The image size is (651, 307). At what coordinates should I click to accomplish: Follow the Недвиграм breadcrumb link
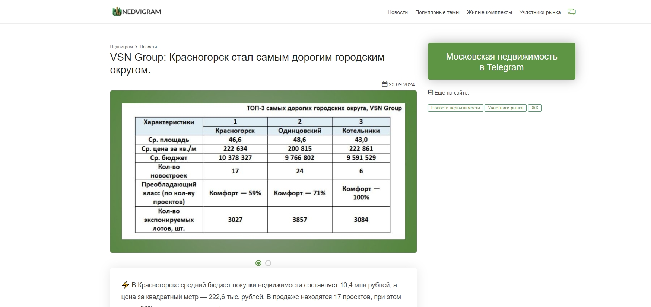click(121, 47)
